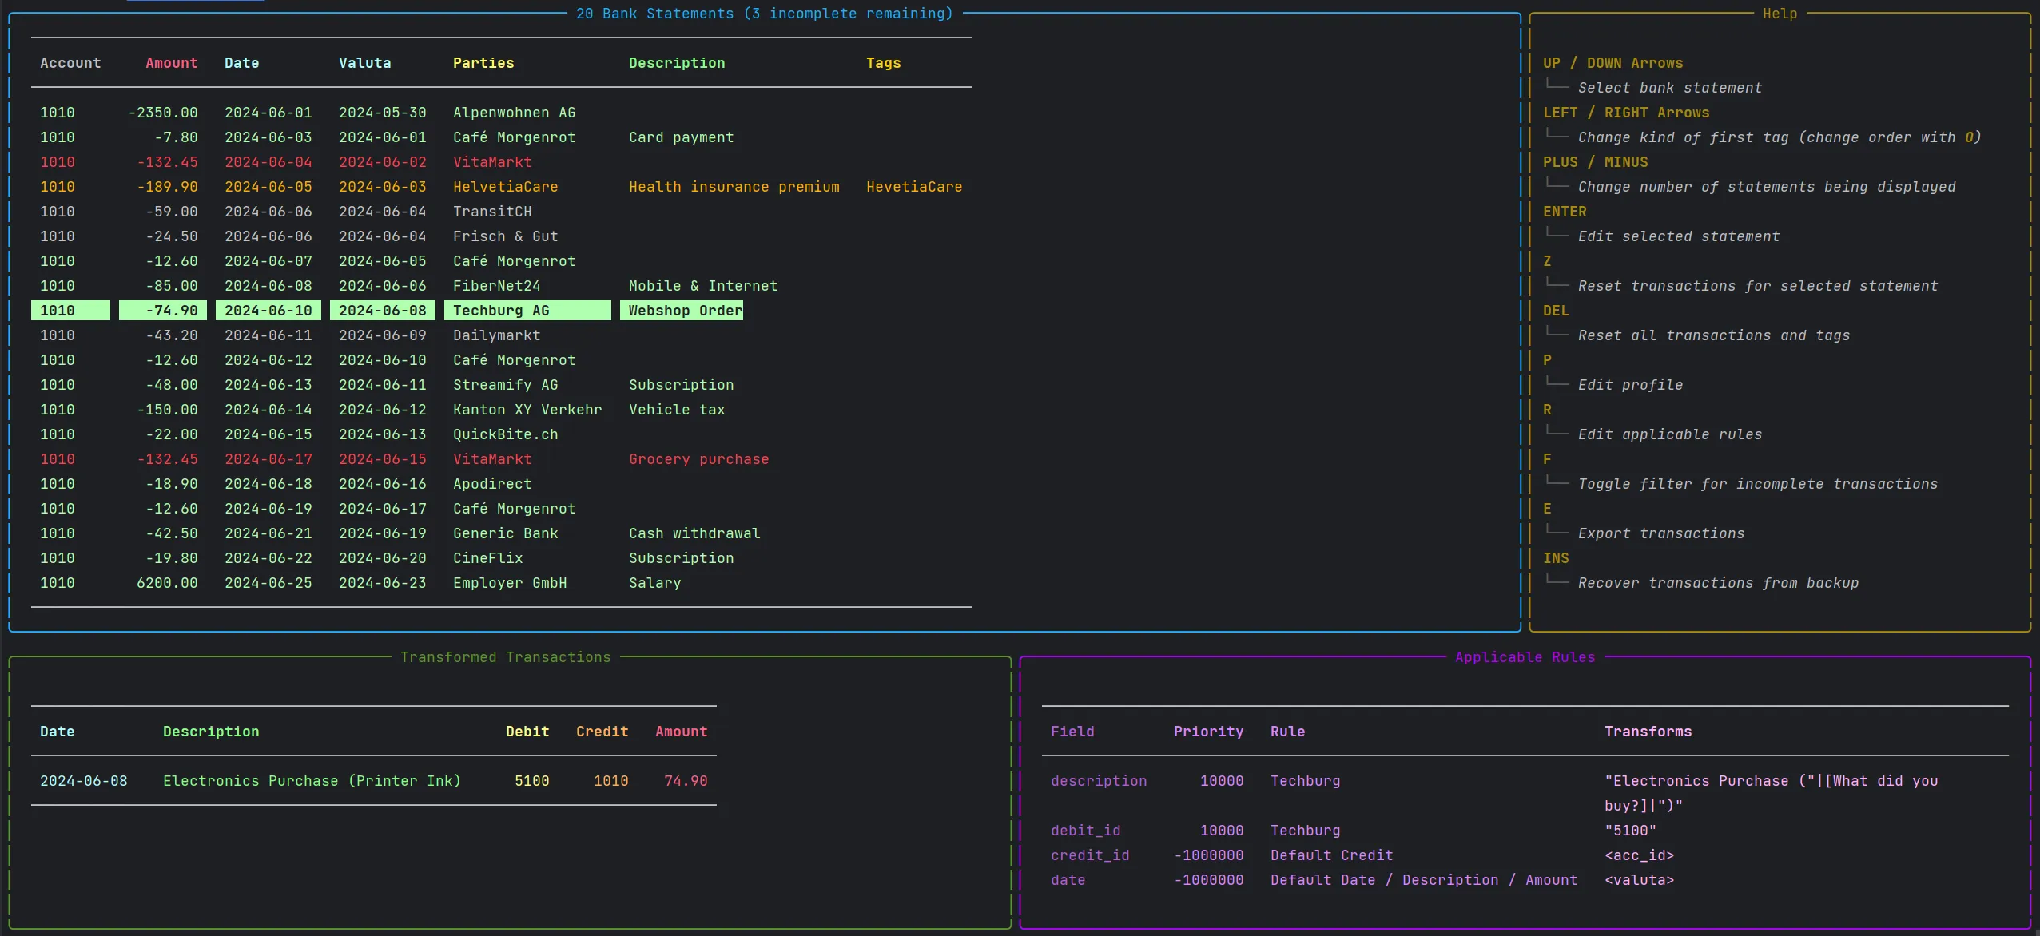Click the Vehicle tax description

(x=676, y=410)
